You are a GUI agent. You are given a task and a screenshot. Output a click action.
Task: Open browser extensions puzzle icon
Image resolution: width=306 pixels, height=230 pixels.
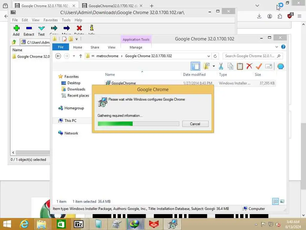(280, 16)
